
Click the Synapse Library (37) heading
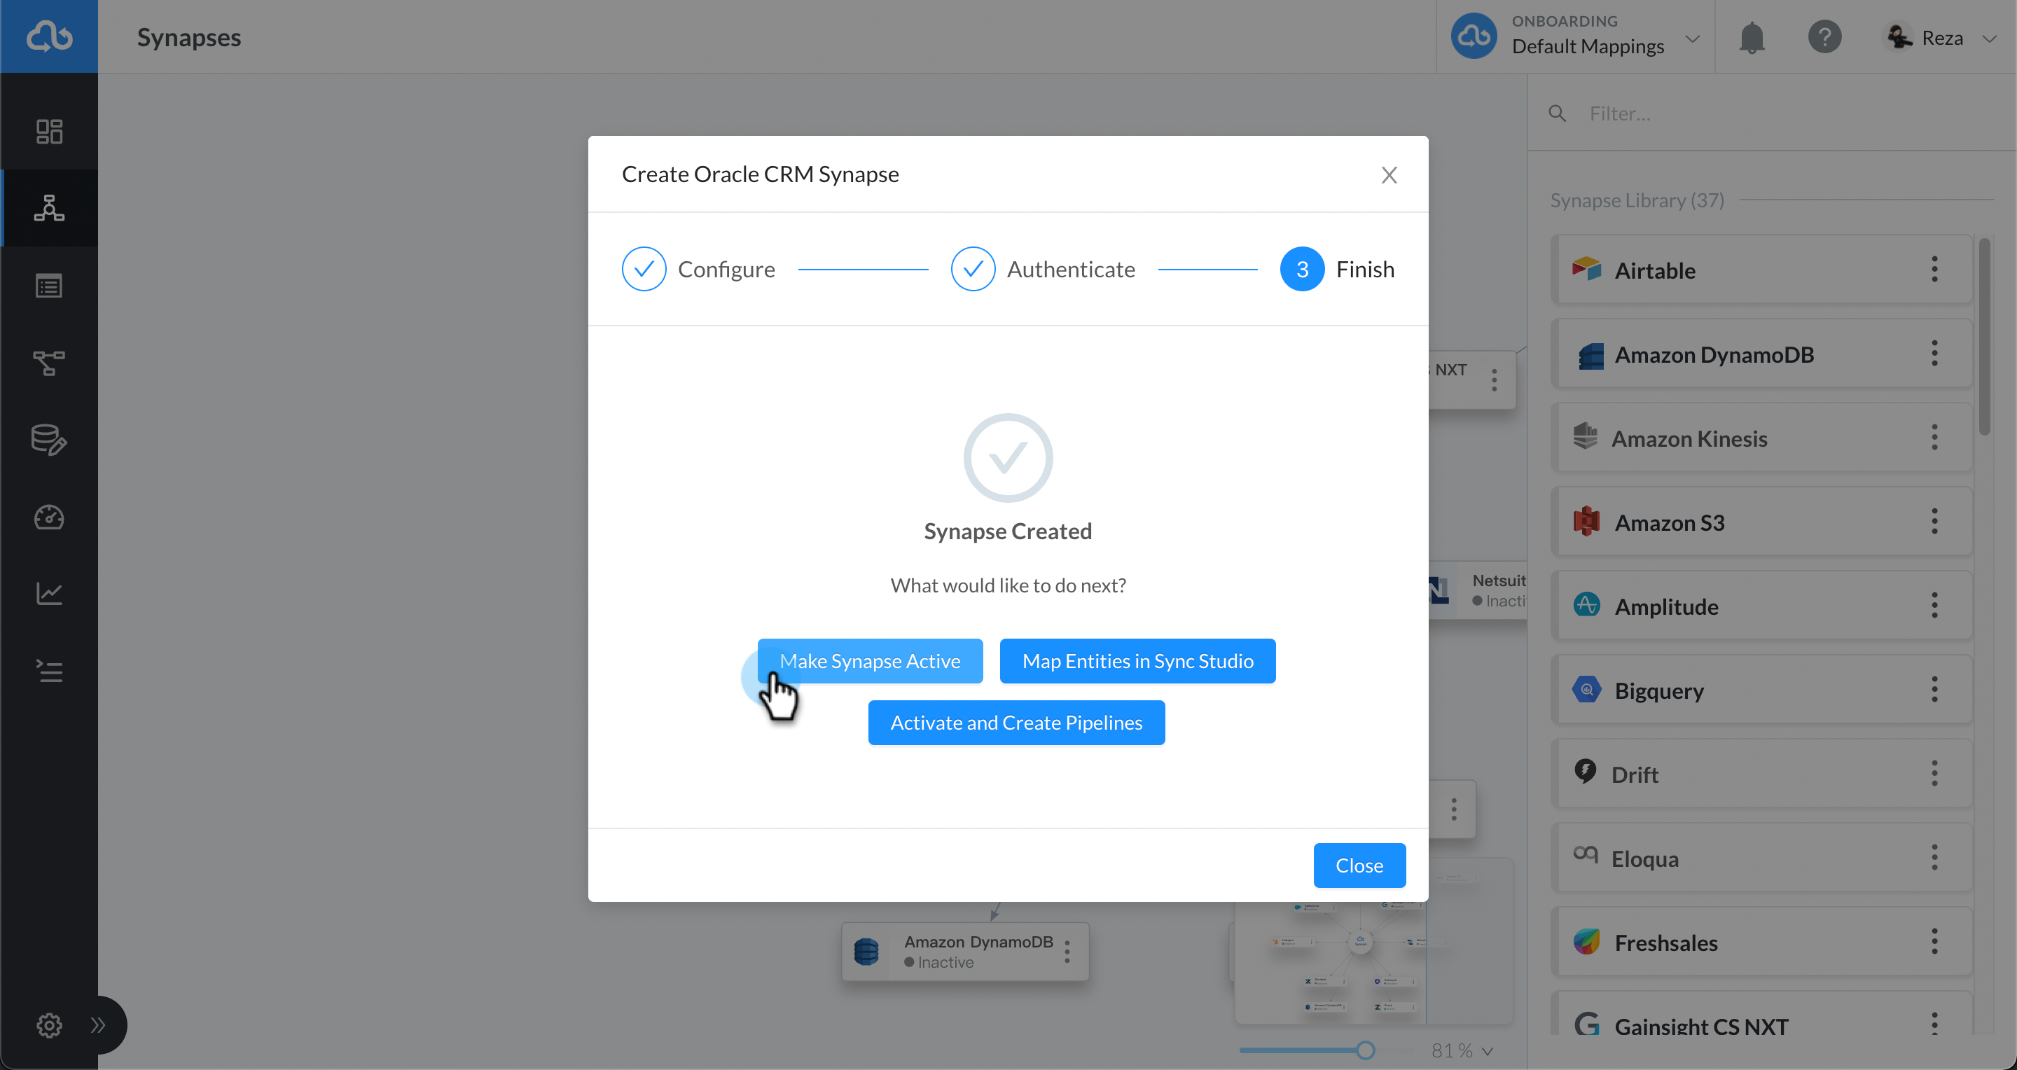coord(1637,200)
